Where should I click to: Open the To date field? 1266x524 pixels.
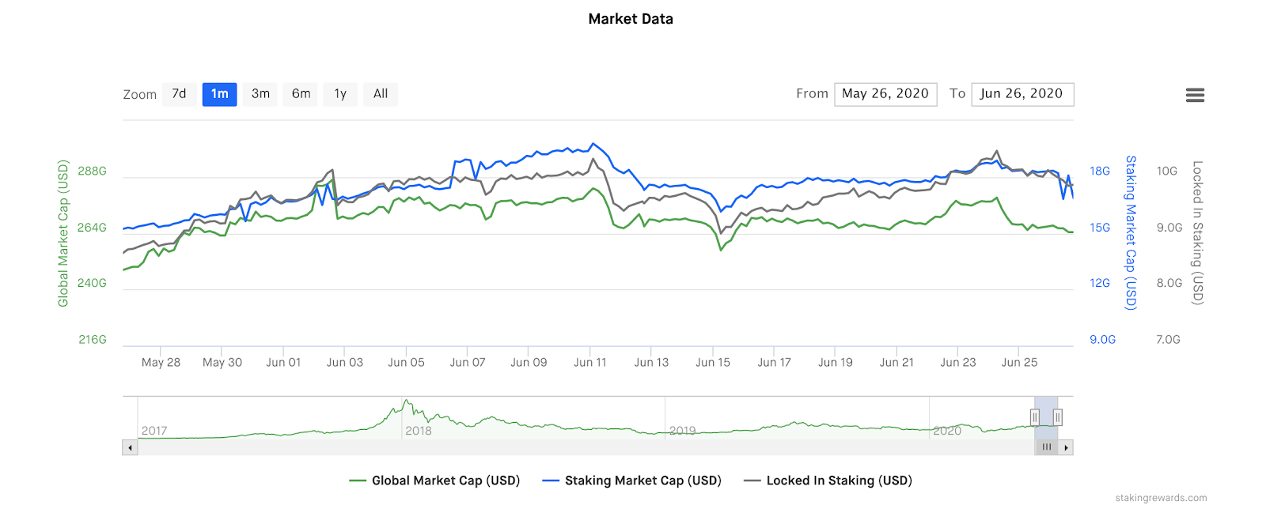tap(1022, 94)
